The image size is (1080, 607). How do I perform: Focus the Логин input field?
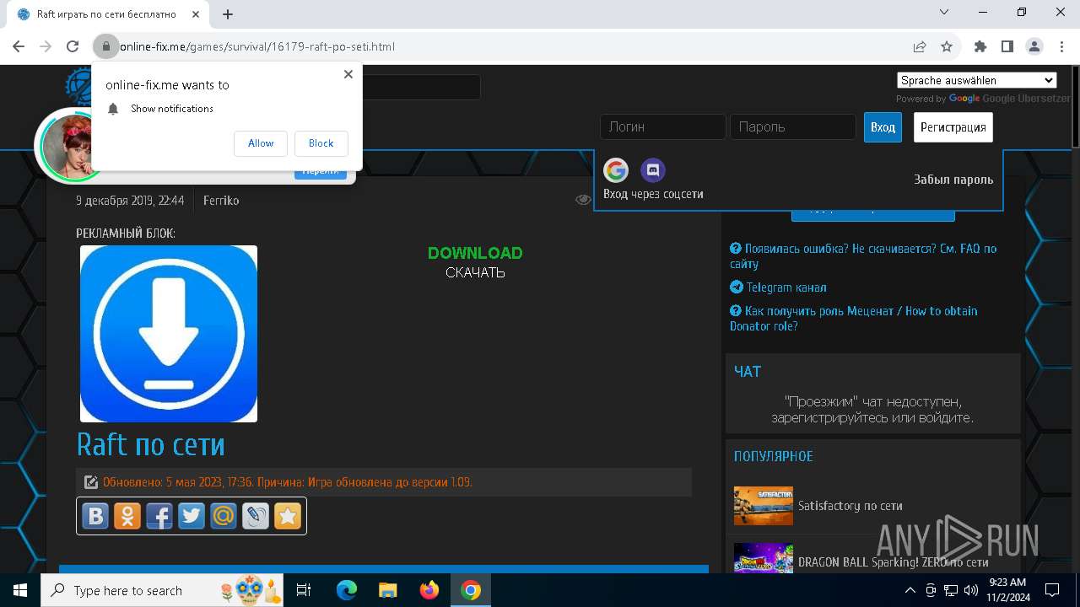[663, 127]
